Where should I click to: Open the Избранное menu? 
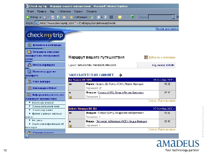[64, 11]
